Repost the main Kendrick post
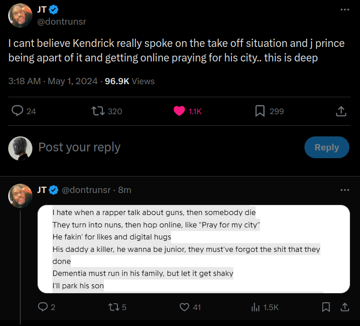This screenshot has height=326, width=360. pos(99,111)
